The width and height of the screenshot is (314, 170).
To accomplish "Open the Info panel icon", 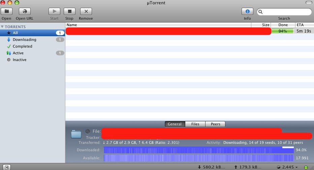I will coord(247,11).
